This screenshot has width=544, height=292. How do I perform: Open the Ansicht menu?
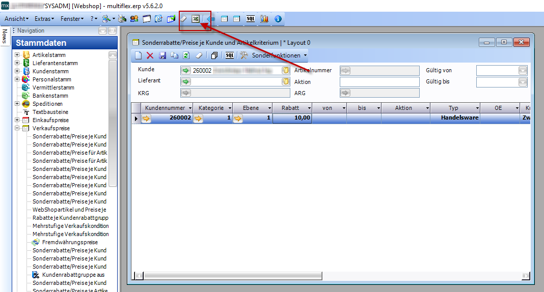[16, 19]
